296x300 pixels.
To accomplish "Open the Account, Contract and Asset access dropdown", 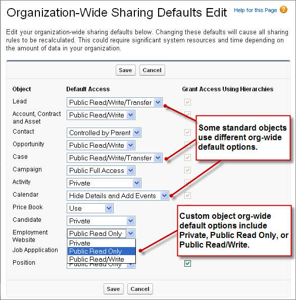I will click(101, 115).
